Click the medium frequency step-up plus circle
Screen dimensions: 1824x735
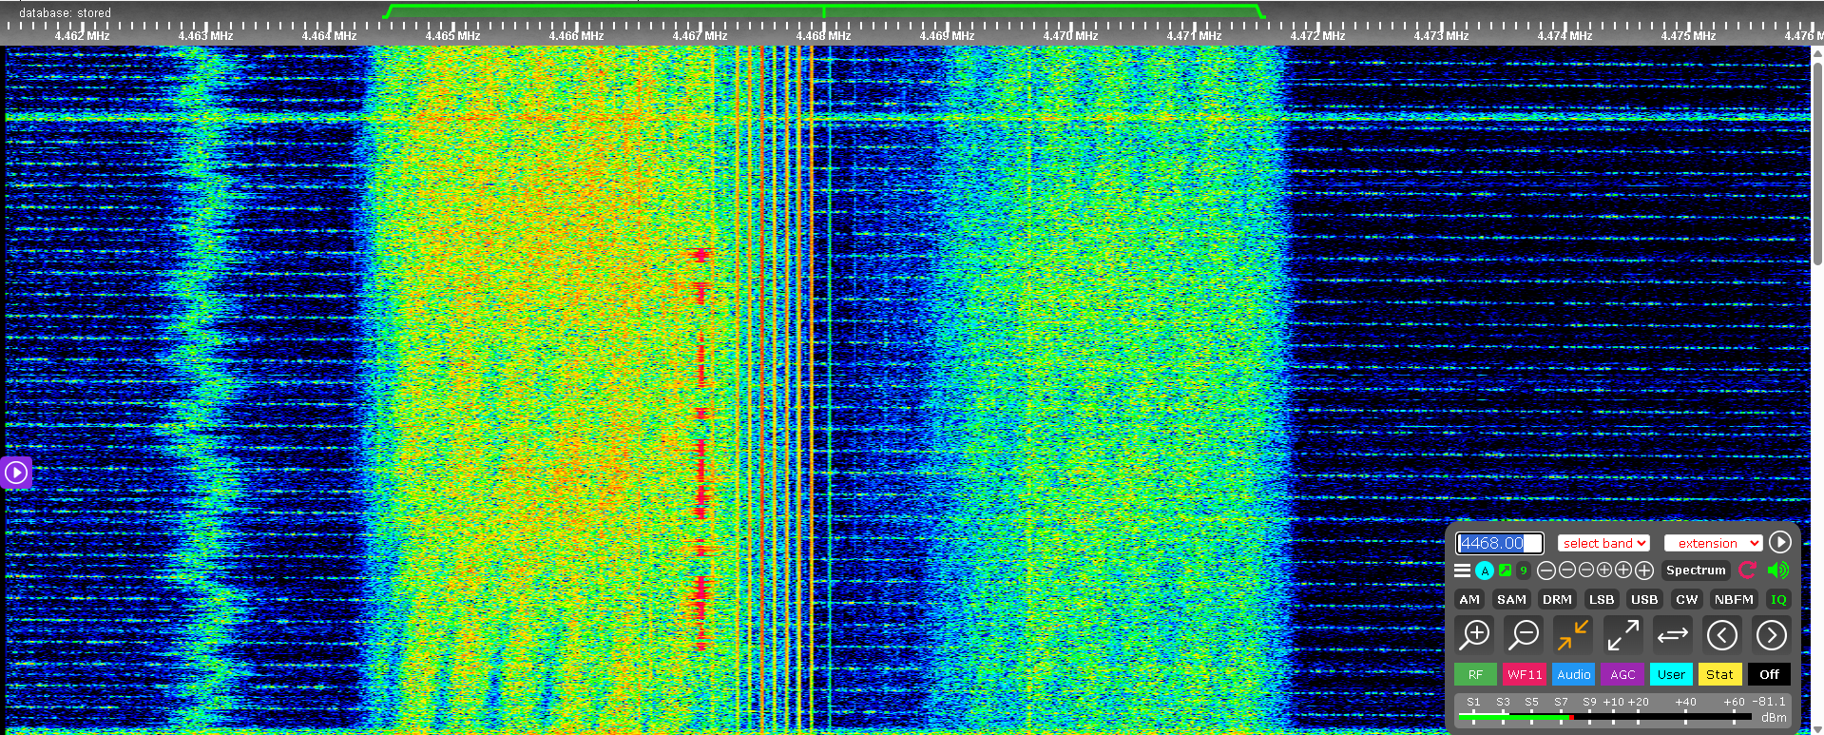[x=1623, y=570]
